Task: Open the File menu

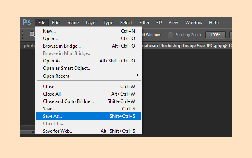Action: pyautogui.click(x=42, y=23)
